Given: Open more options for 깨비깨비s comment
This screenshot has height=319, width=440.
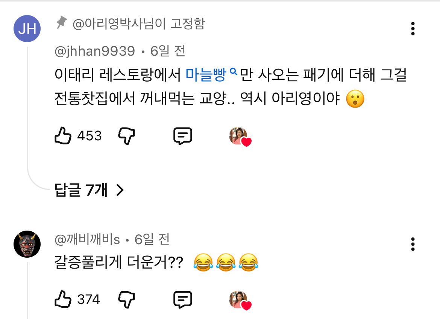Looking at the screenshot, I should (x=413, y=244).
